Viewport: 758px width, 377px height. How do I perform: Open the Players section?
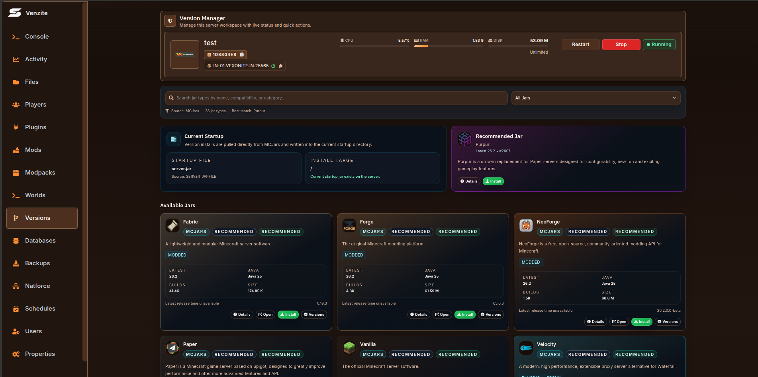tap(42, 105)
